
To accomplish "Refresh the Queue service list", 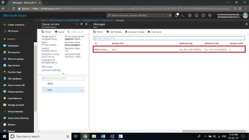I will (46, 32).
